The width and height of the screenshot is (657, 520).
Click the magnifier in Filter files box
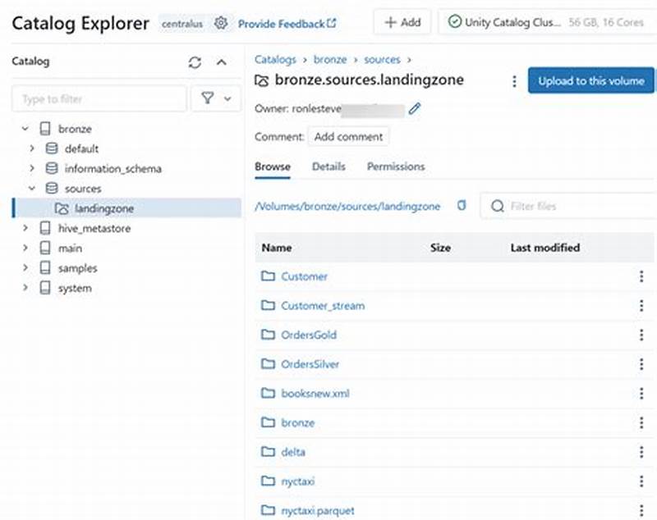pyautogui.click(x=498, y=206)
